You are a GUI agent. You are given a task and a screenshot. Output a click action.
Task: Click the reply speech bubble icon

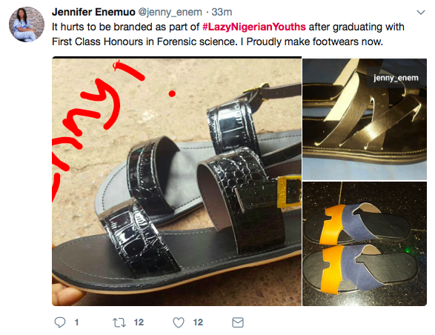pyautogui.click(x=60, y=322)
